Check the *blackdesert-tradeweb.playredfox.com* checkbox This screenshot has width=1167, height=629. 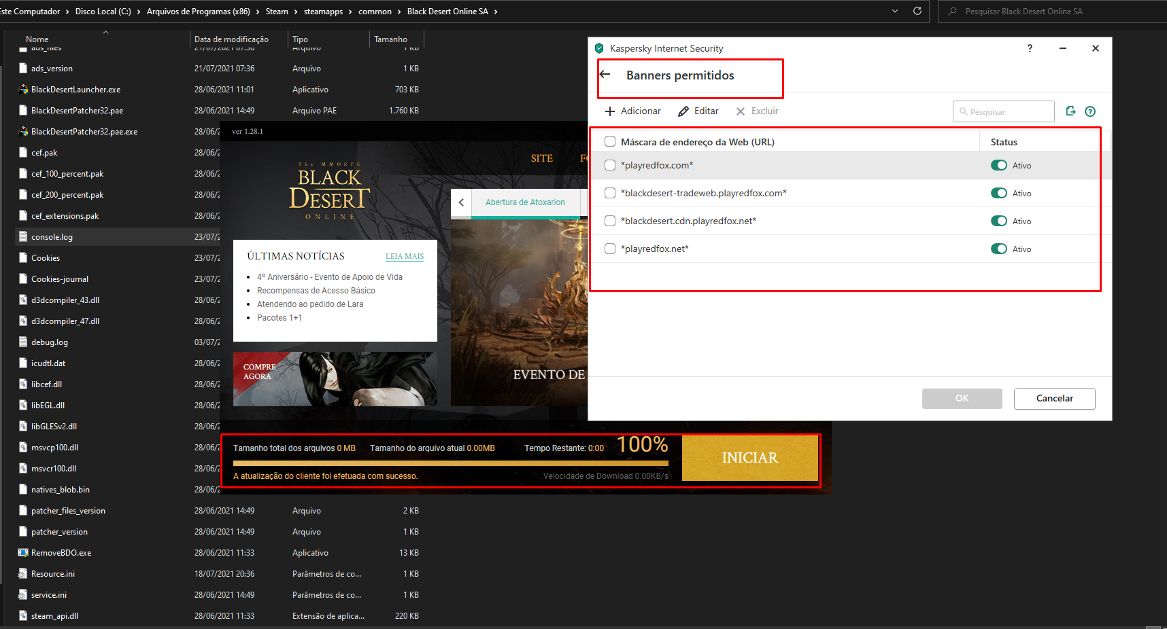tap(610, 193)
